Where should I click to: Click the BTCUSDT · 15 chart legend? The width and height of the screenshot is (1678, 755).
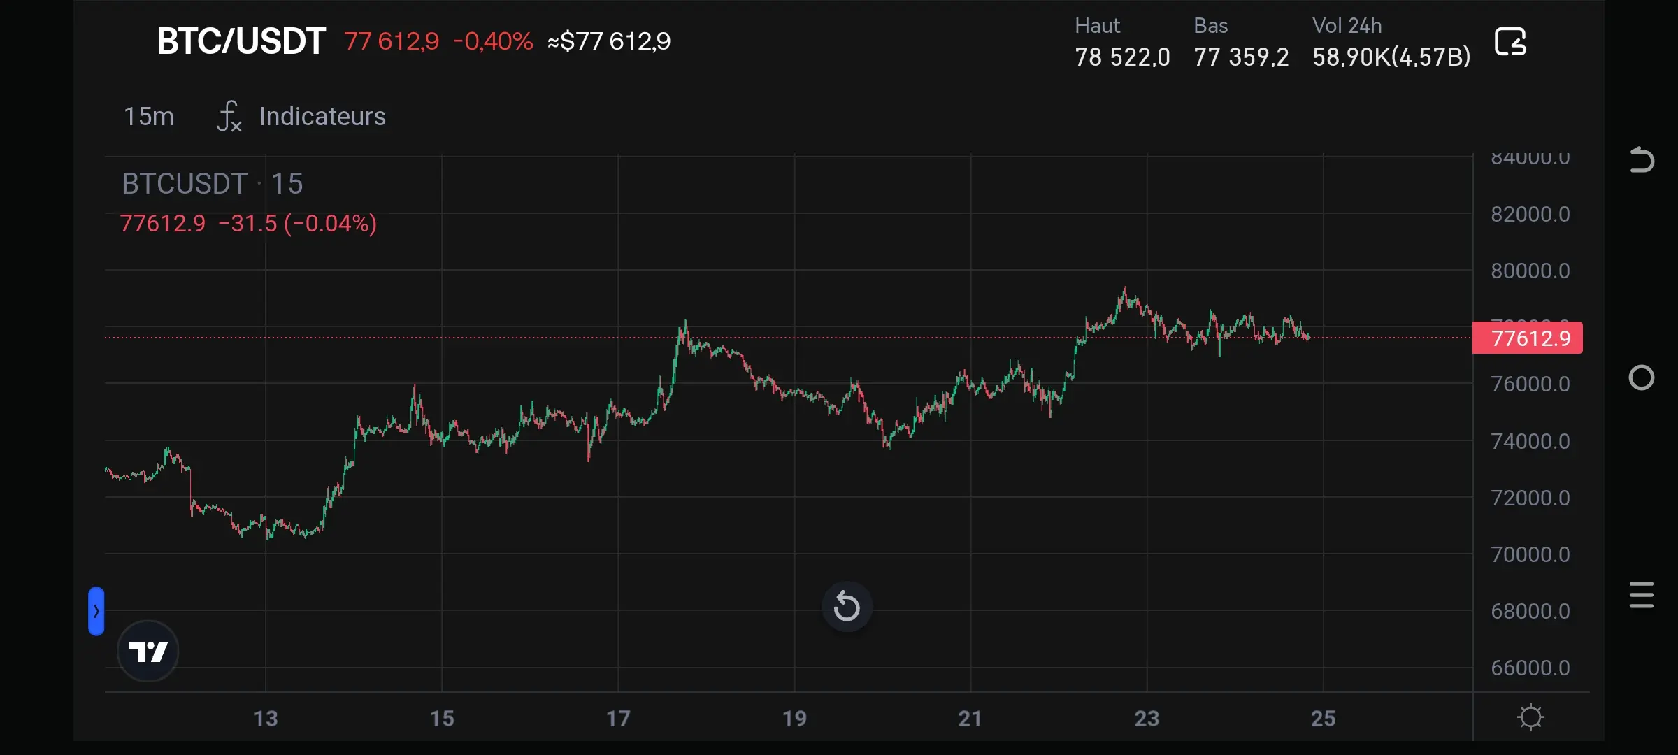point(212,184)
